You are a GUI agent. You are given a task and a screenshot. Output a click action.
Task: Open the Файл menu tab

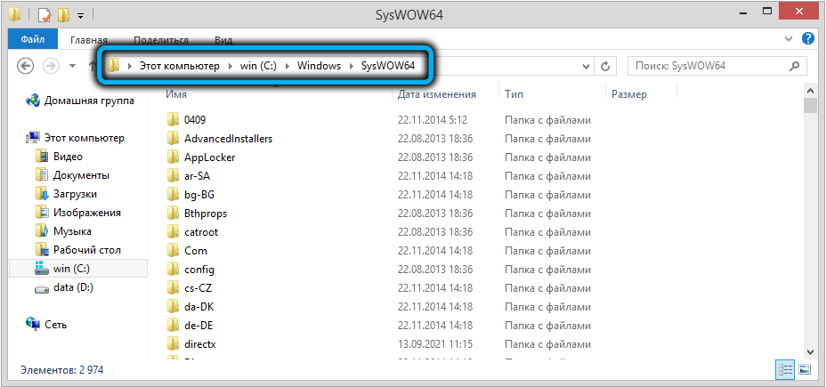point(32,40)
